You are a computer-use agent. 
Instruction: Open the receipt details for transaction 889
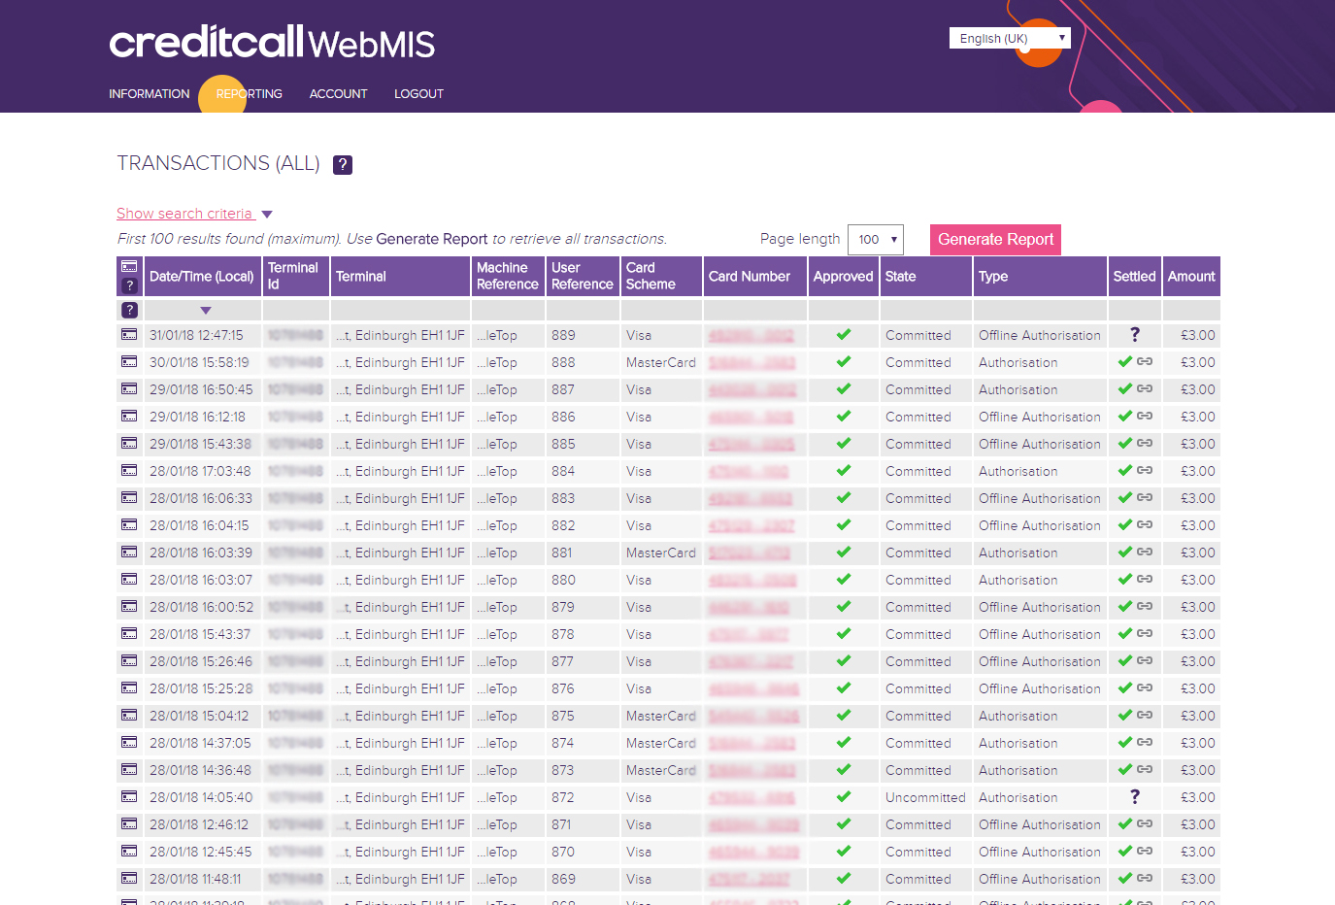[x=129, y=335]
